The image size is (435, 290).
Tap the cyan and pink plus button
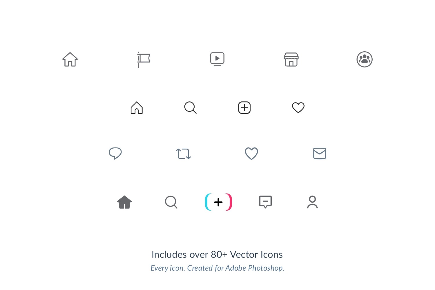218,202
